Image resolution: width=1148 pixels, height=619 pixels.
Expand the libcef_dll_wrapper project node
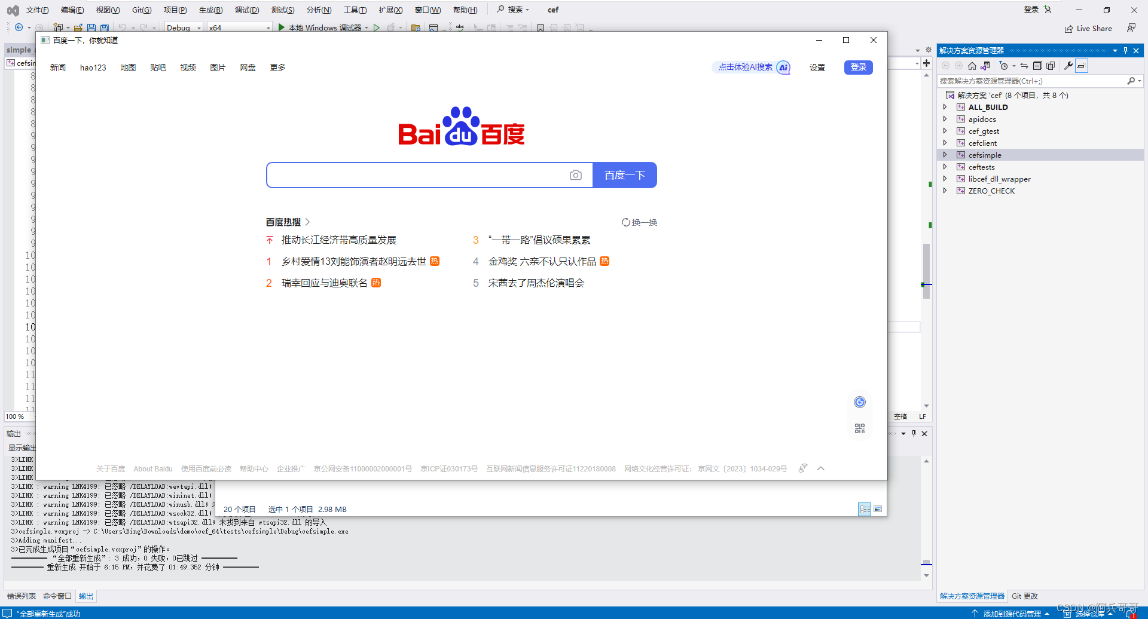pos(945,179)
